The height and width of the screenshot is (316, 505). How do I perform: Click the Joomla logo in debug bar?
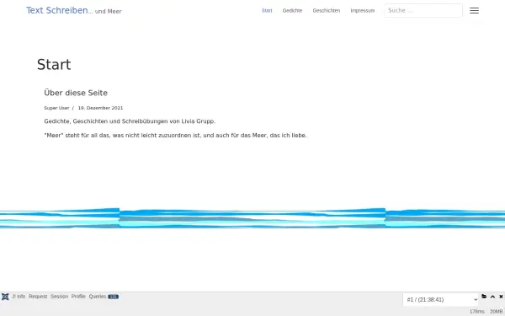point(5,297)
